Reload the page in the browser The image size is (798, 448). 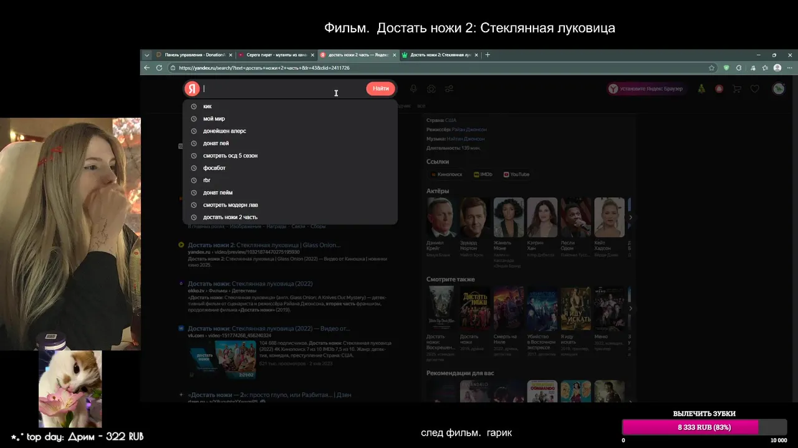click(x=160, y=68)
